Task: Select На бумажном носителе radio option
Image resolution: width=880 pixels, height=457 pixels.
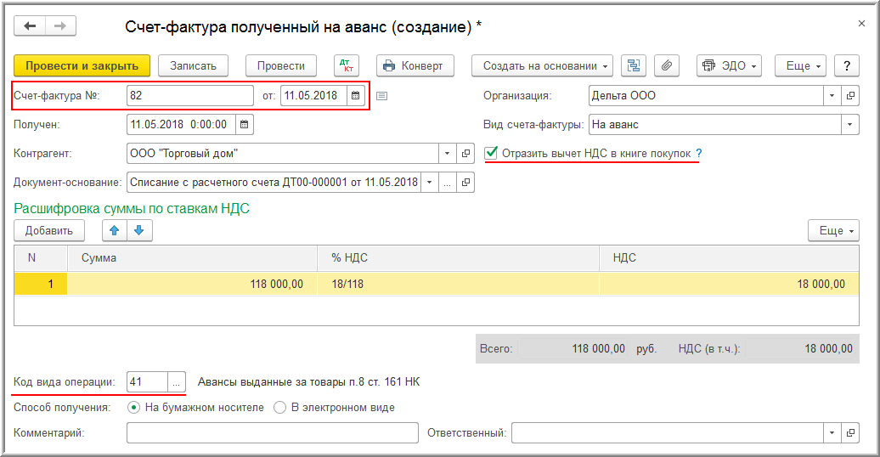Action: click(133, 408)
